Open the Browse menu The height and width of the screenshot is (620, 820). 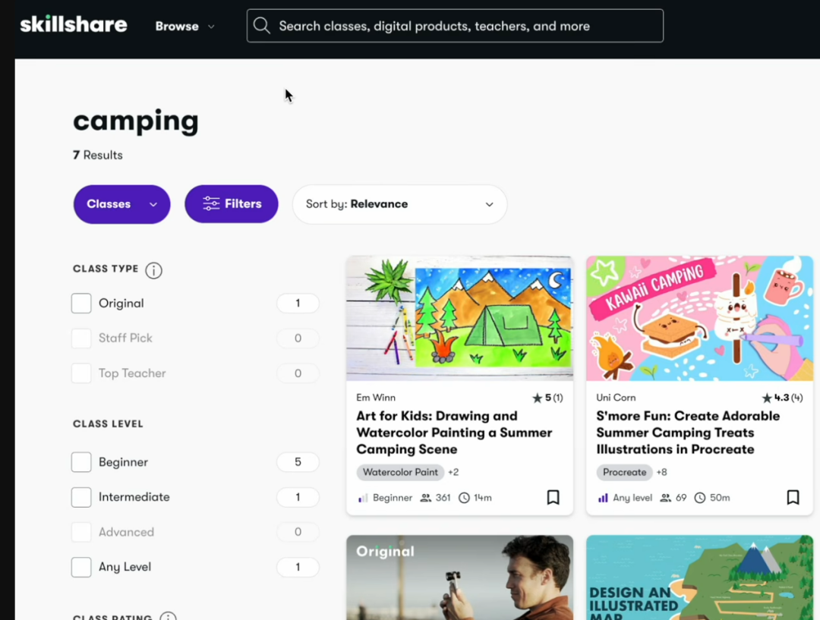[x=184, y=26]
